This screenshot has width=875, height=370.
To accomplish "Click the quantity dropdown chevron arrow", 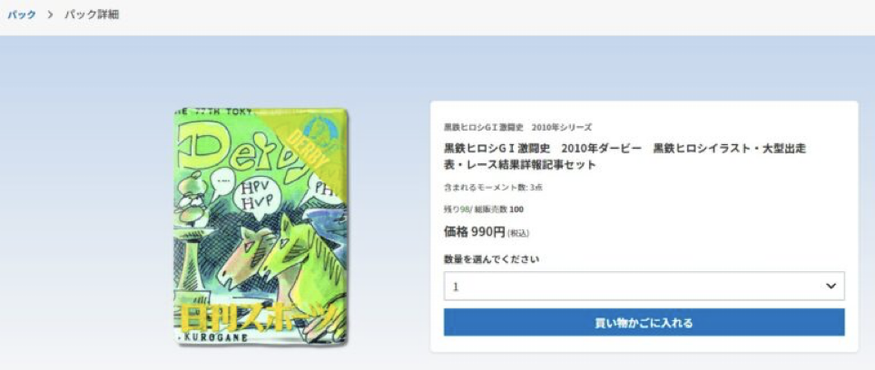I will [x=831, y=286].
